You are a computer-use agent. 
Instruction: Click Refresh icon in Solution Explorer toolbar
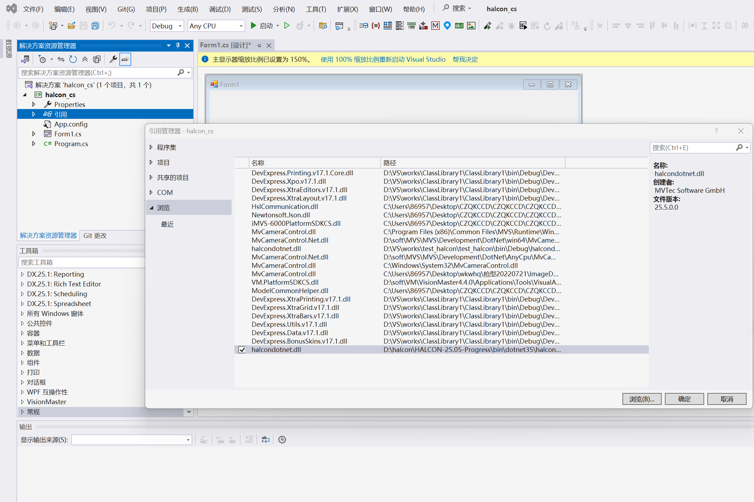[x=73, y=59]
